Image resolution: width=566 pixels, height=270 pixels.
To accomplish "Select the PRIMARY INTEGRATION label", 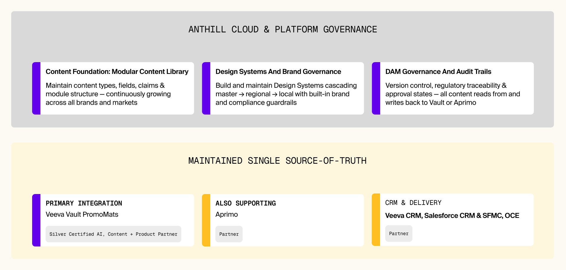I will tap(84, 203).
